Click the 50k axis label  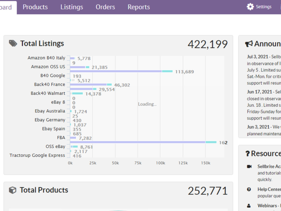coord(115,163)
